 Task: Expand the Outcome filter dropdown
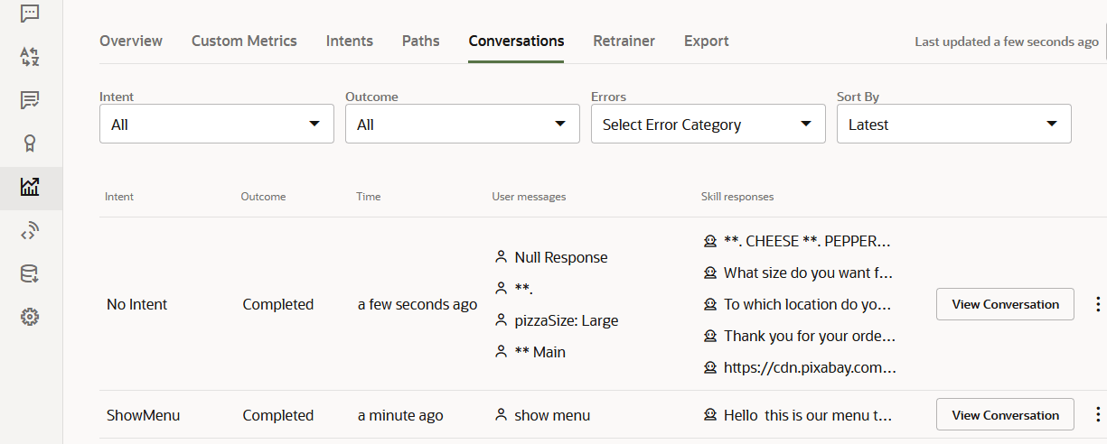[462, 125]
